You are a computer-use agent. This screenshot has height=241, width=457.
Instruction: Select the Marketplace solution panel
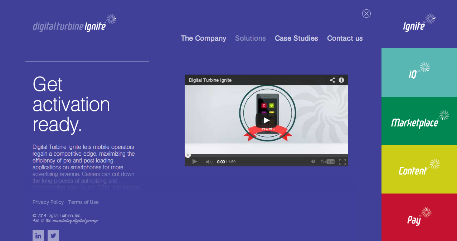(x=419, y=121)
